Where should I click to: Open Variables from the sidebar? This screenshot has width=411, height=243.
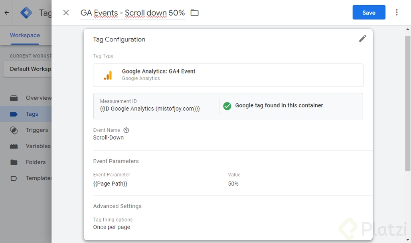(x=38, y=146)
